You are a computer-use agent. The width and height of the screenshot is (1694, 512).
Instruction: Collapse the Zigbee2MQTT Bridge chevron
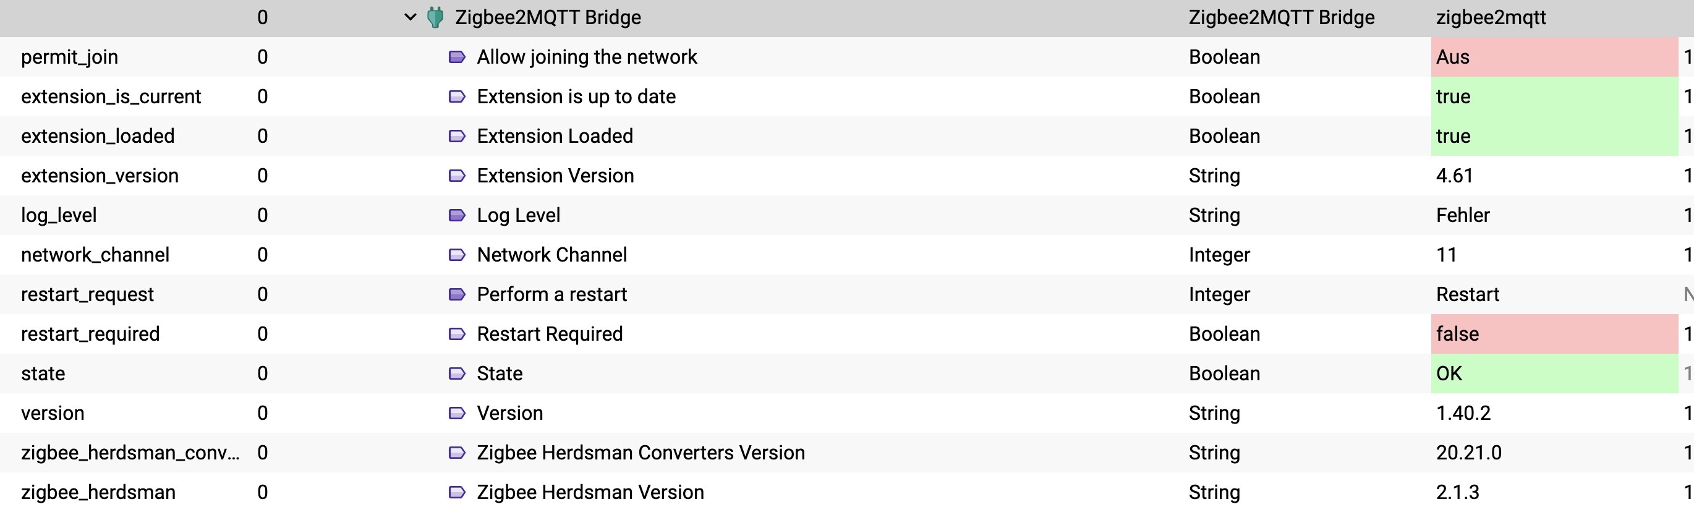(x=410, y=17)
